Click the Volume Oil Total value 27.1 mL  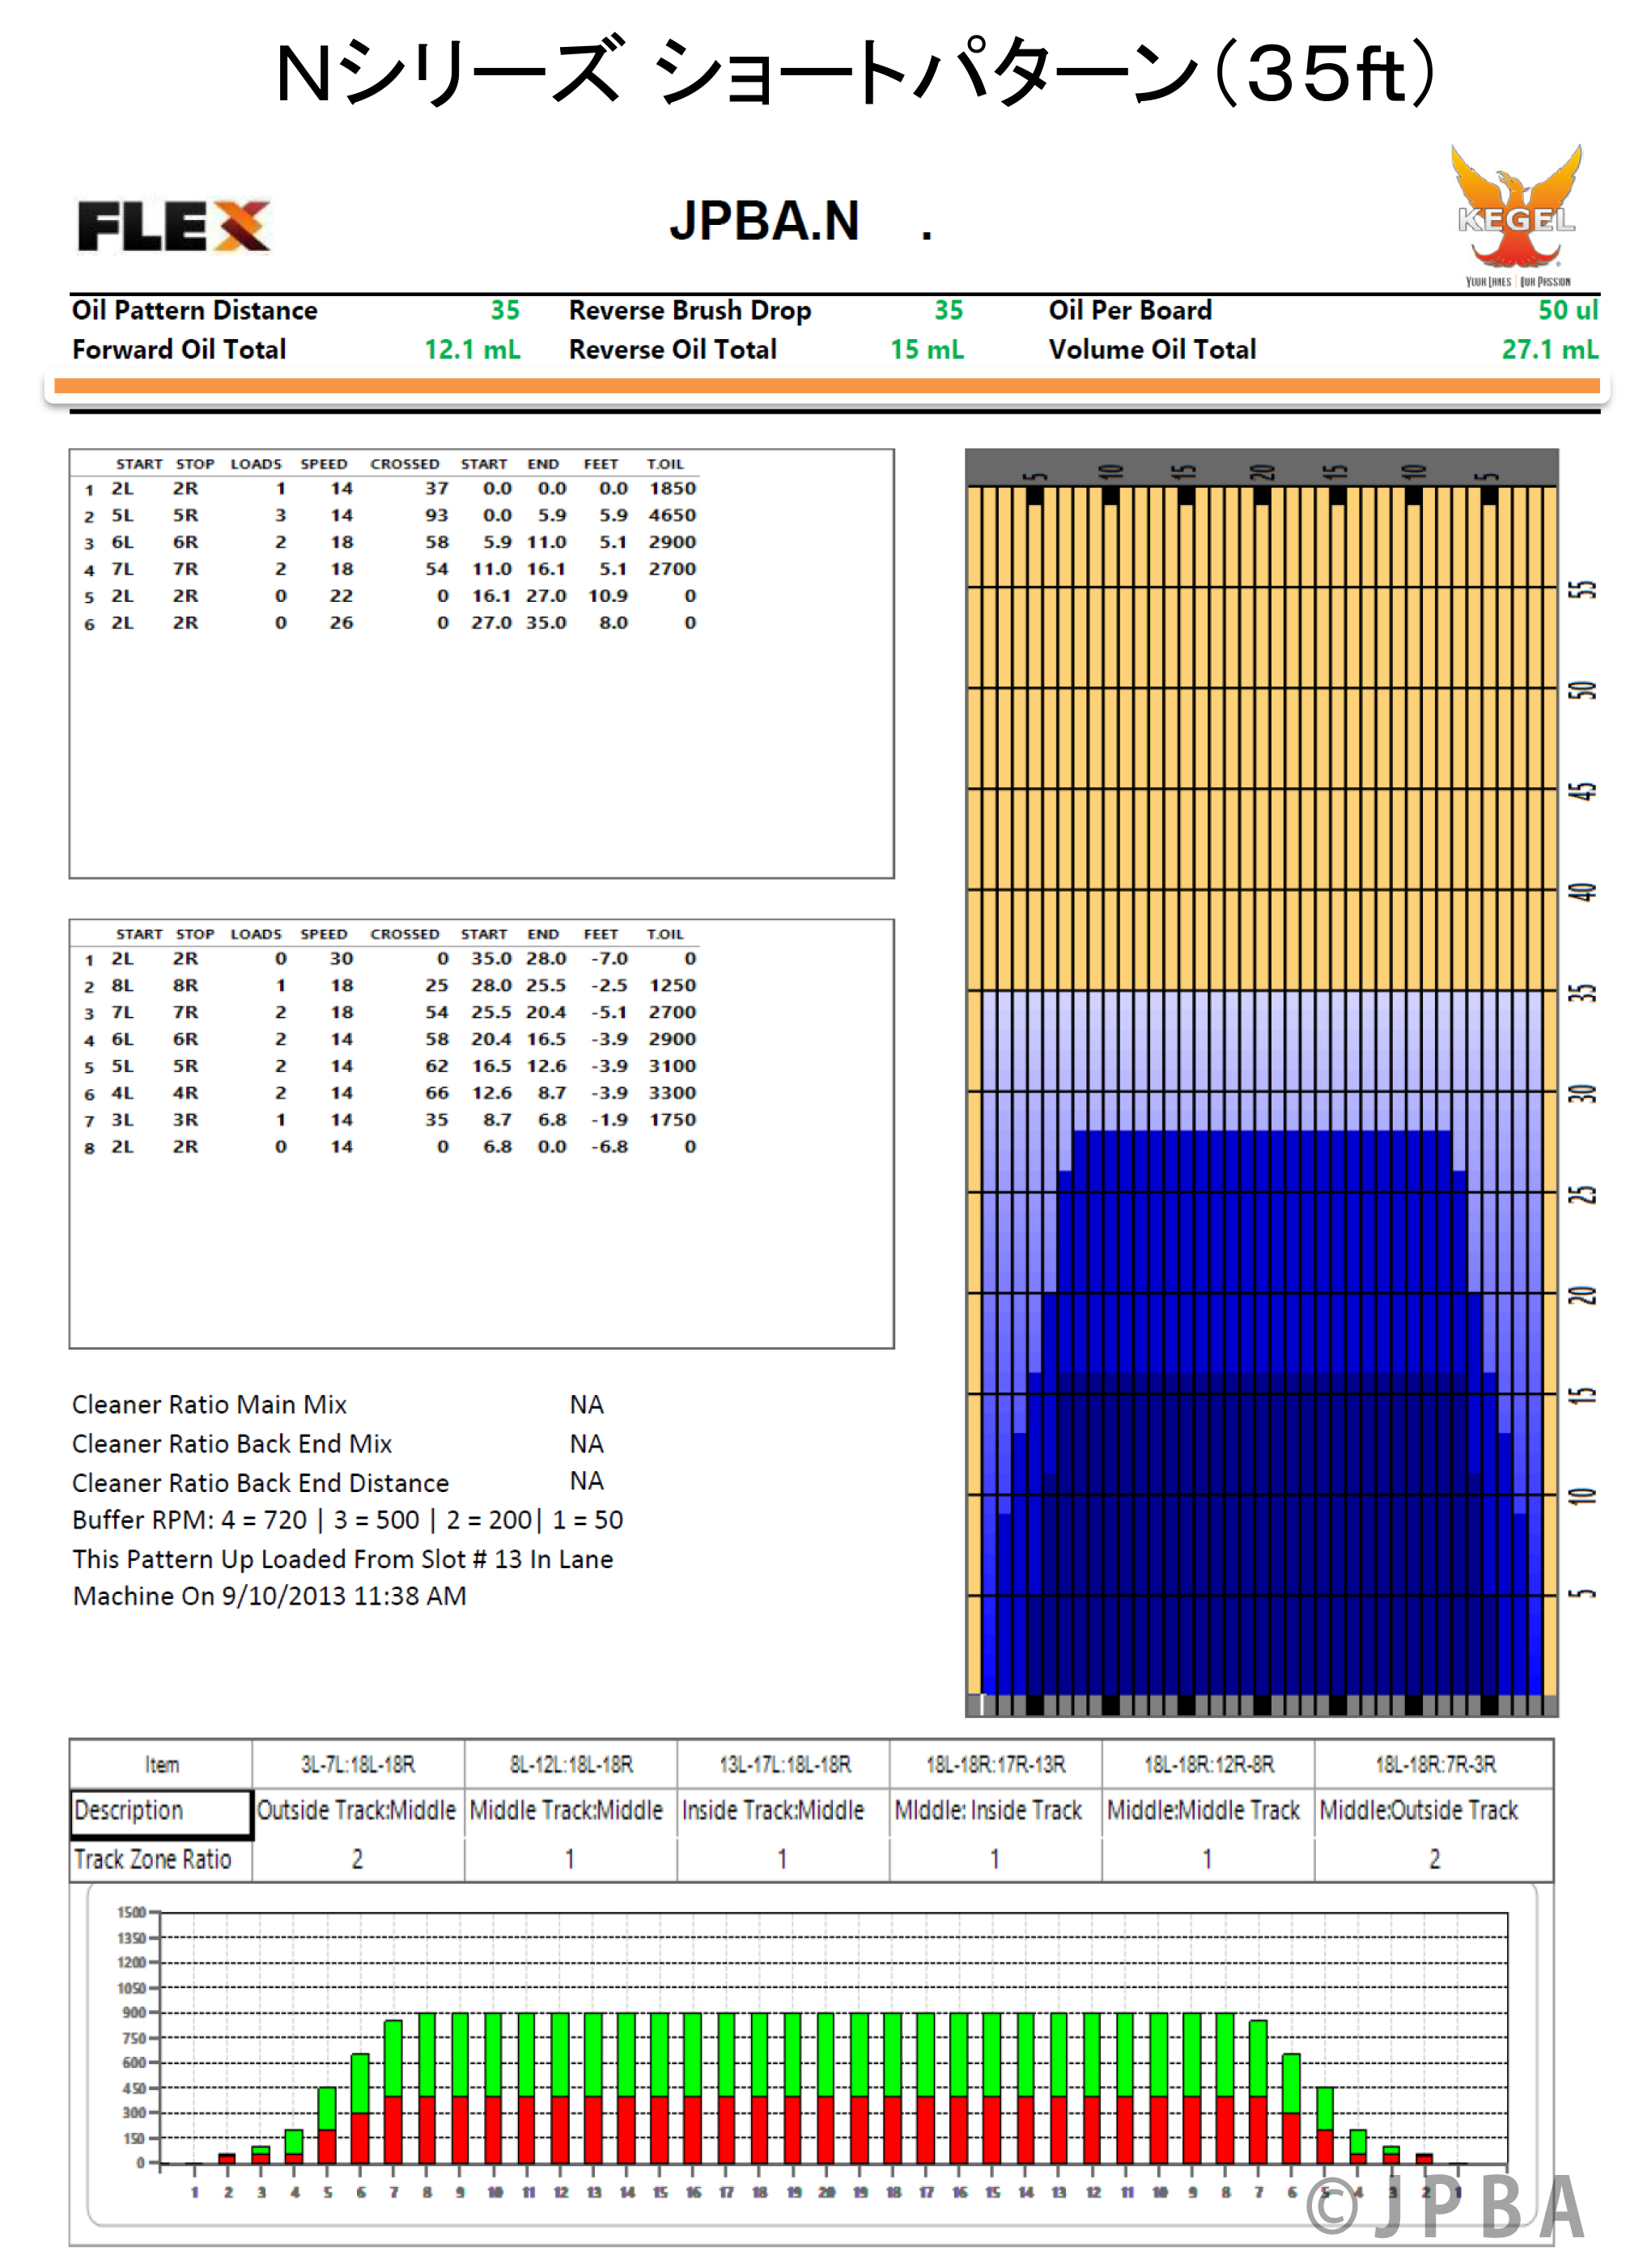1550,349
